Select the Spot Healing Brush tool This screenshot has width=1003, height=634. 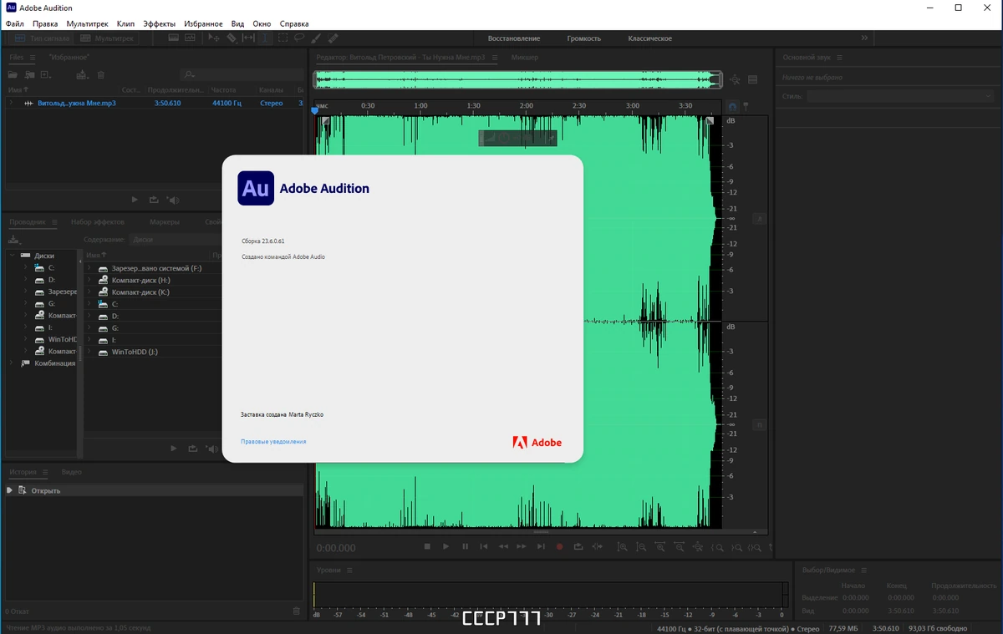(x=333, y=38)
